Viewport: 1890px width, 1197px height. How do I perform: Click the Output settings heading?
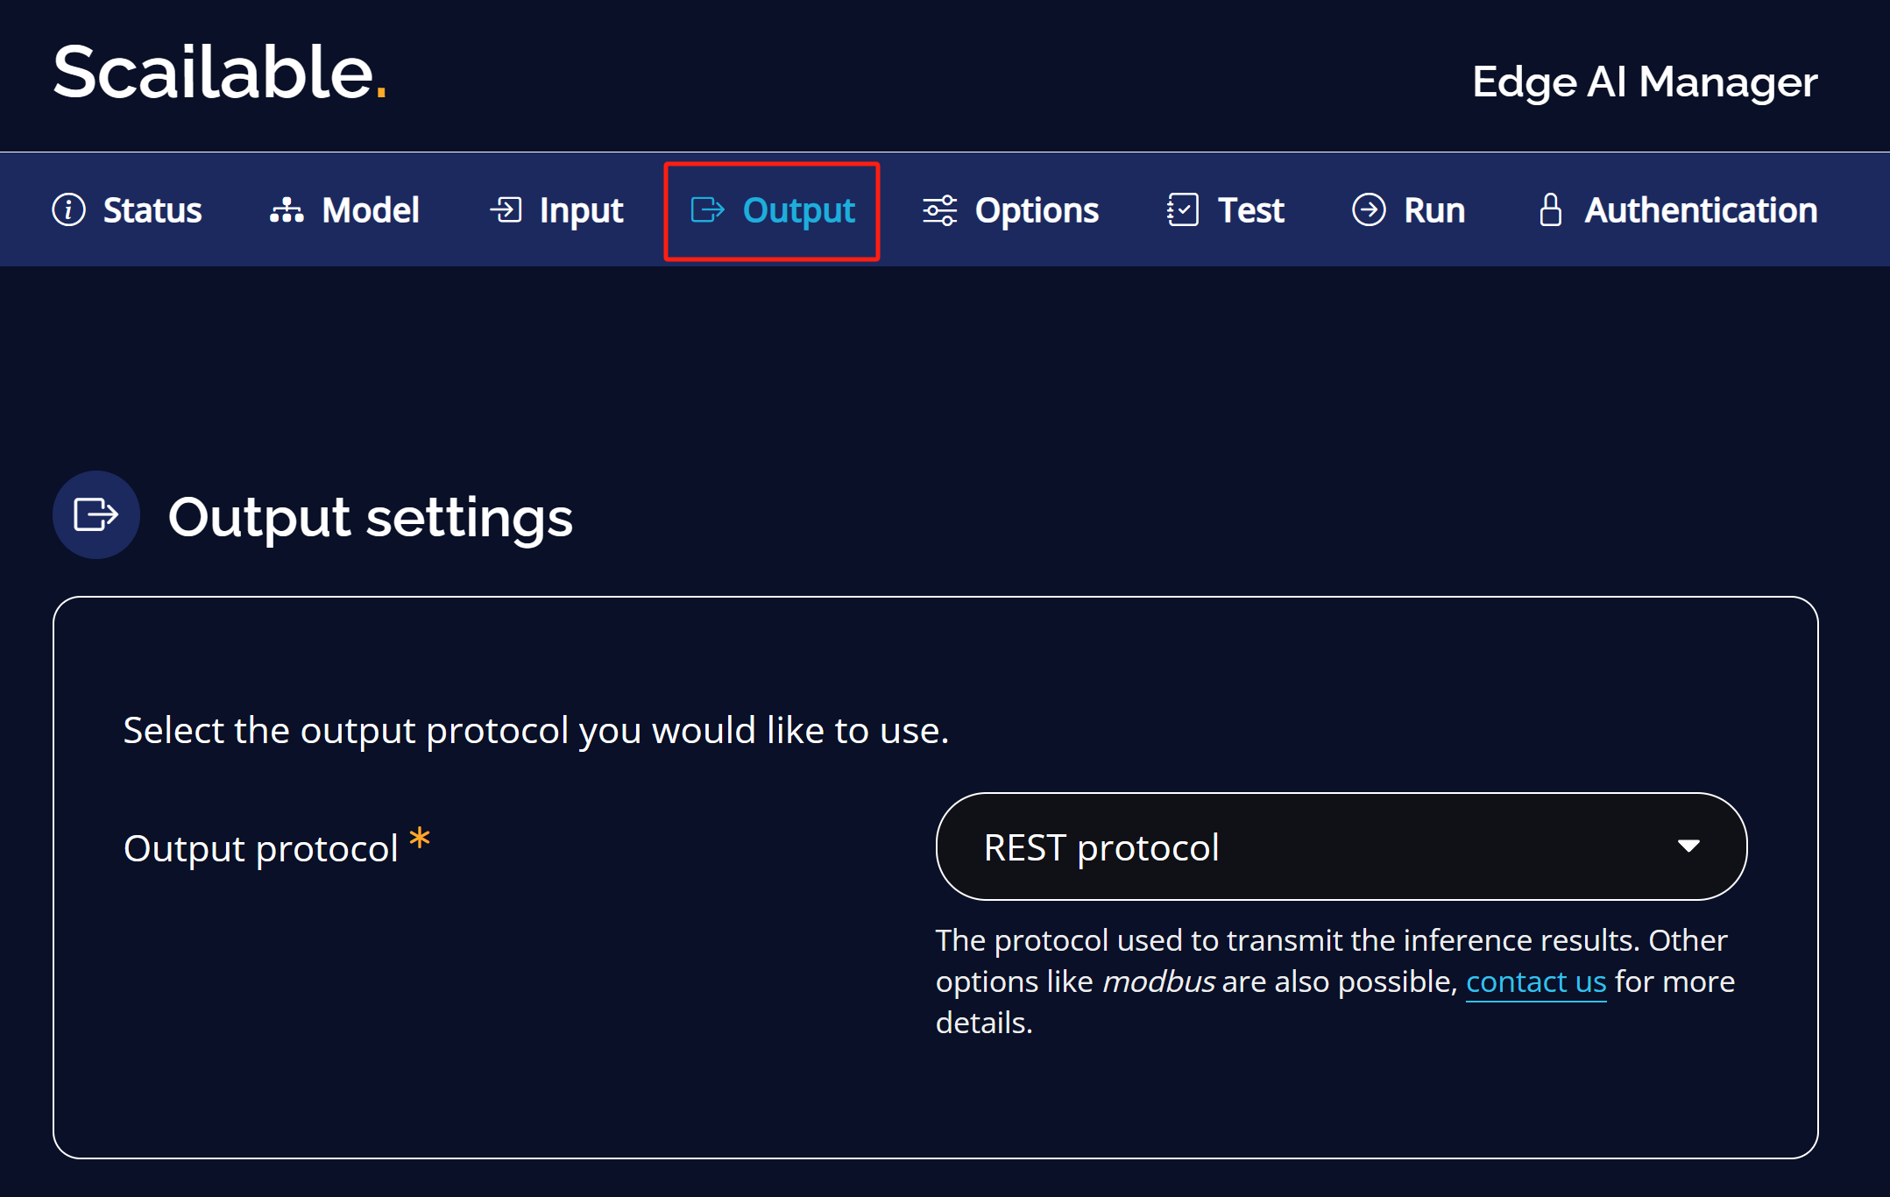(x=371, y=517)
